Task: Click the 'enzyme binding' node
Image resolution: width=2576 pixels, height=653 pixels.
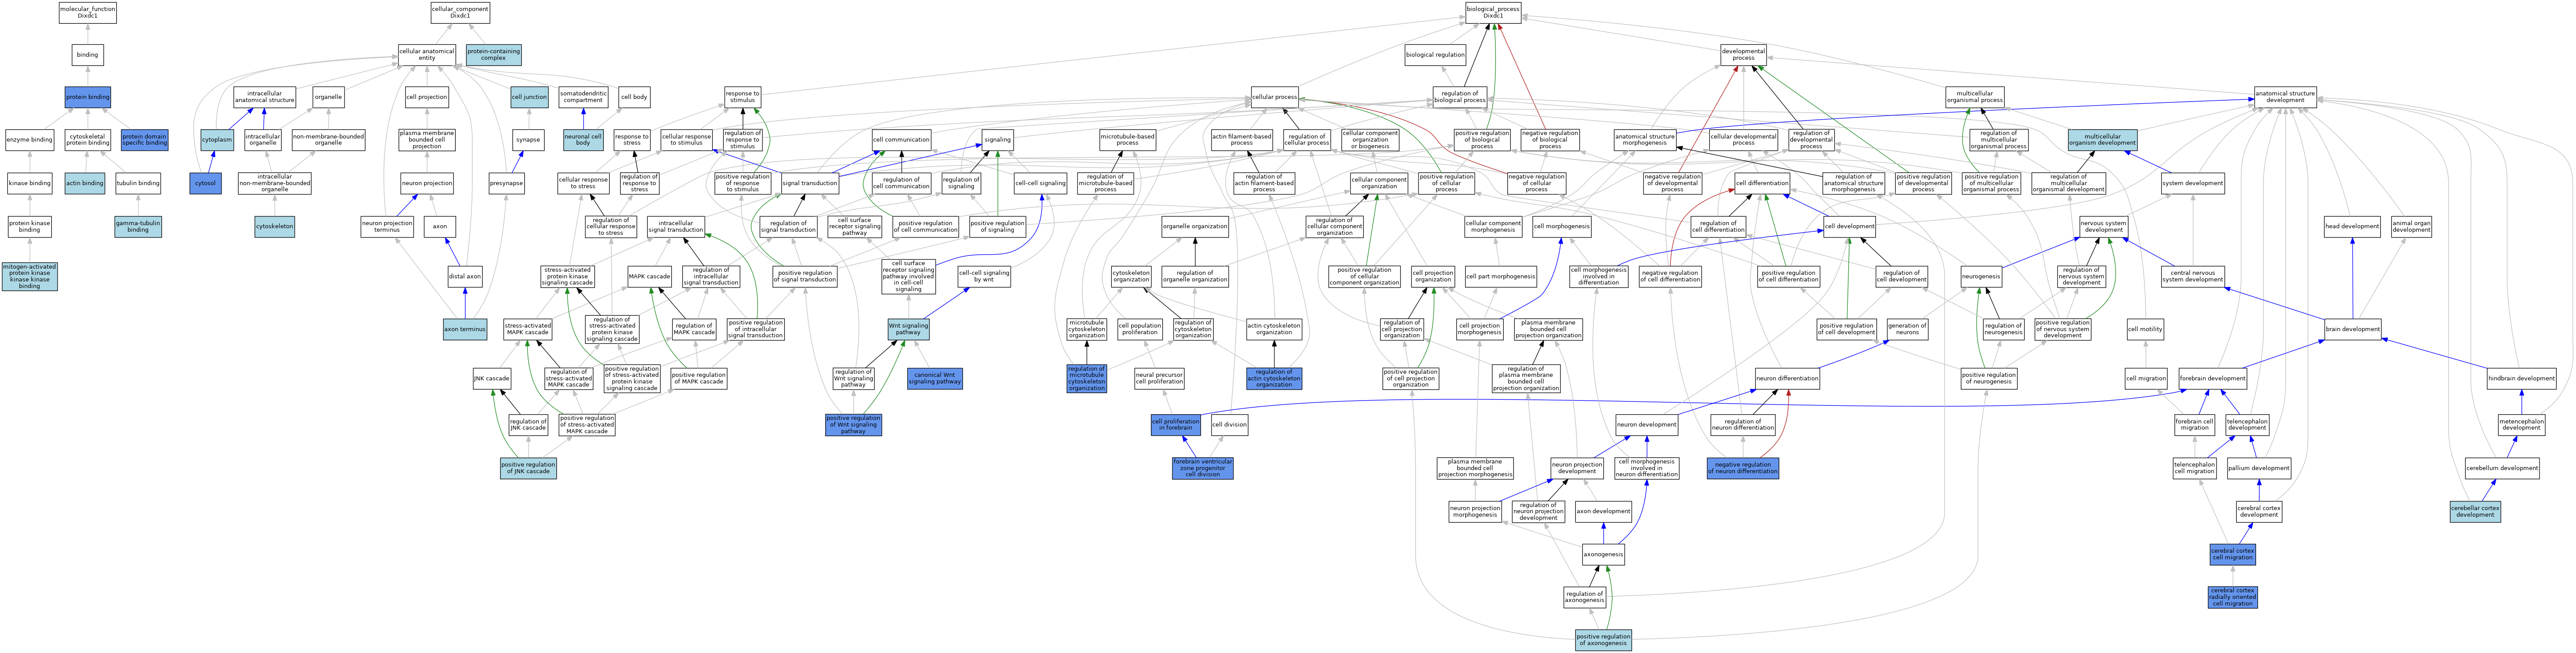Action: point(29,140)
